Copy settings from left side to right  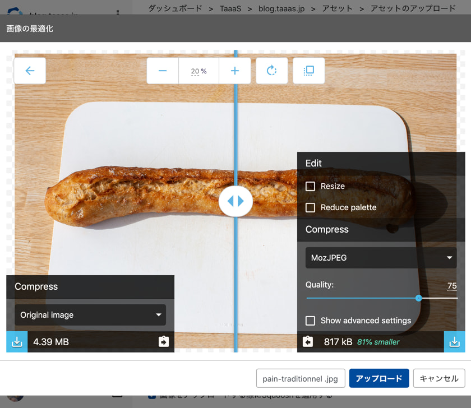tap(164, 341)
